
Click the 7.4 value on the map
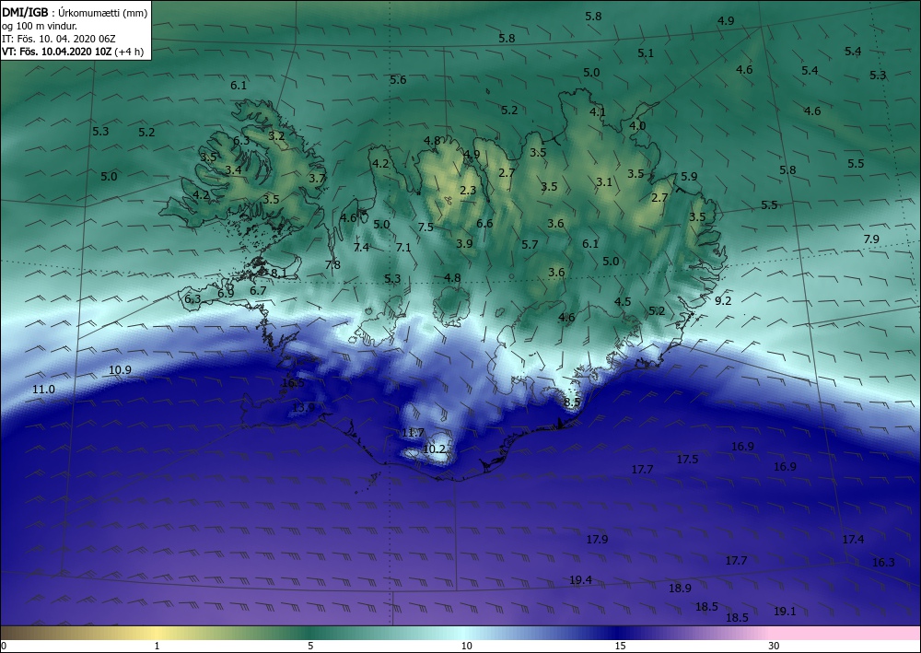(x=361, y=247)
